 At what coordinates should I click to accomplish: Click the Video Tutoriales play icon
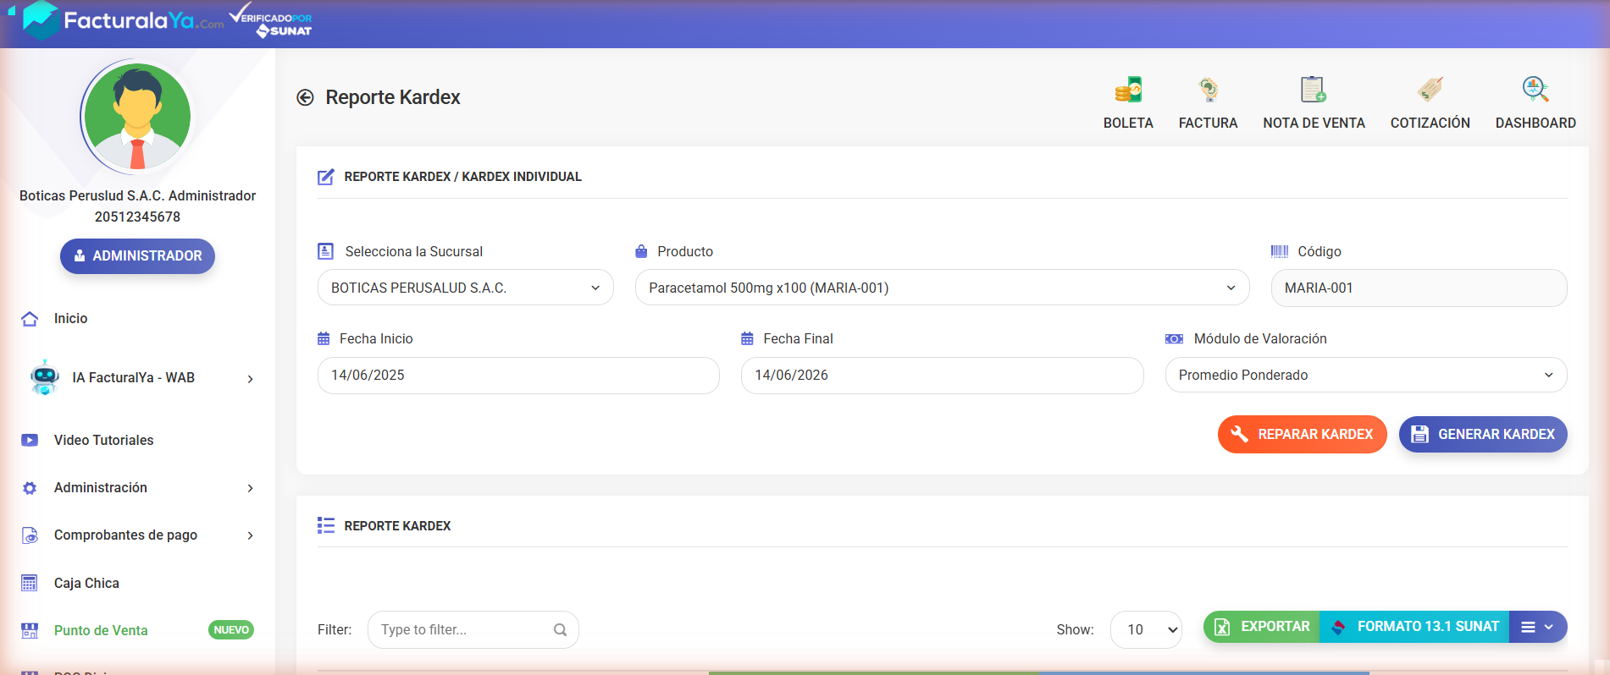(30, 440)
